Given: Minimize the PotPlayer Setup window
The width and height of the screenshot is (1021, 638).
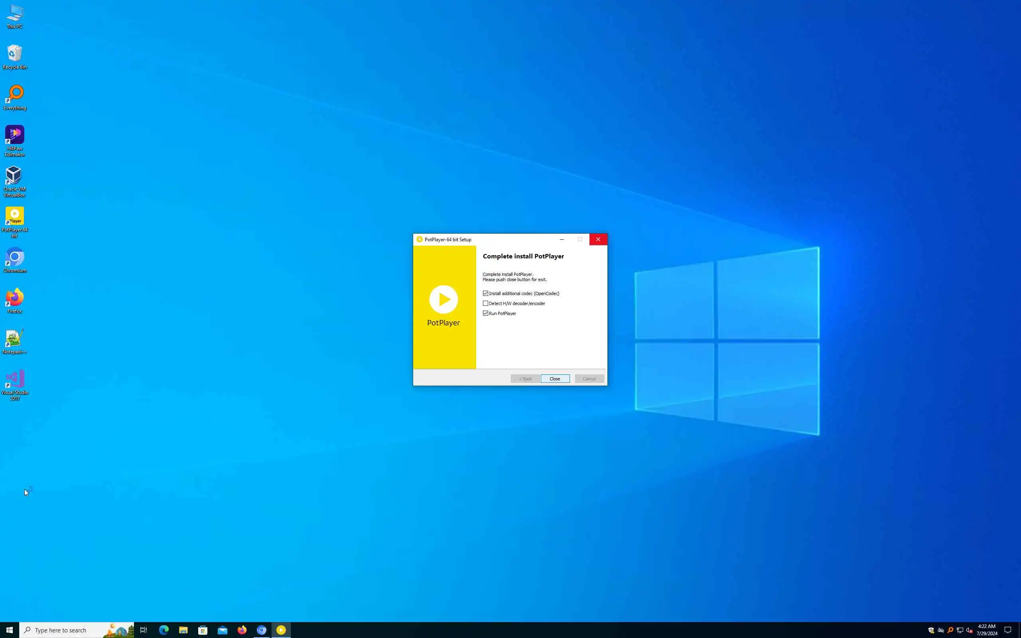Looking at the screenshot, I should coord(562,239).
